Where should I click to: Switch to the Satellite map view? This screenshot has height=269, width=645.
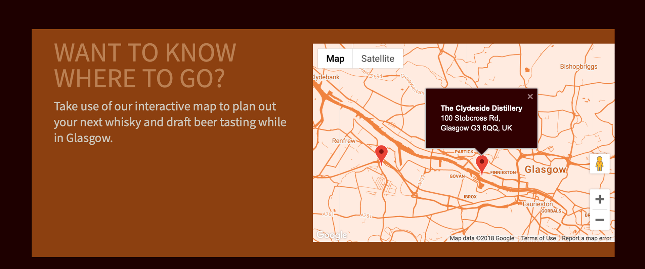tap(378, 59)
